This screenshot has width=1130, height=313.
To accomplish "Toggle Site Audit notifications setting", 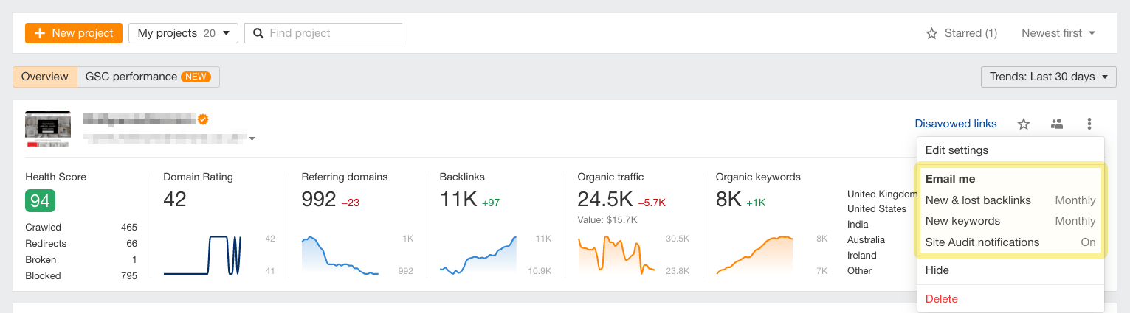I will (1088, 242).
